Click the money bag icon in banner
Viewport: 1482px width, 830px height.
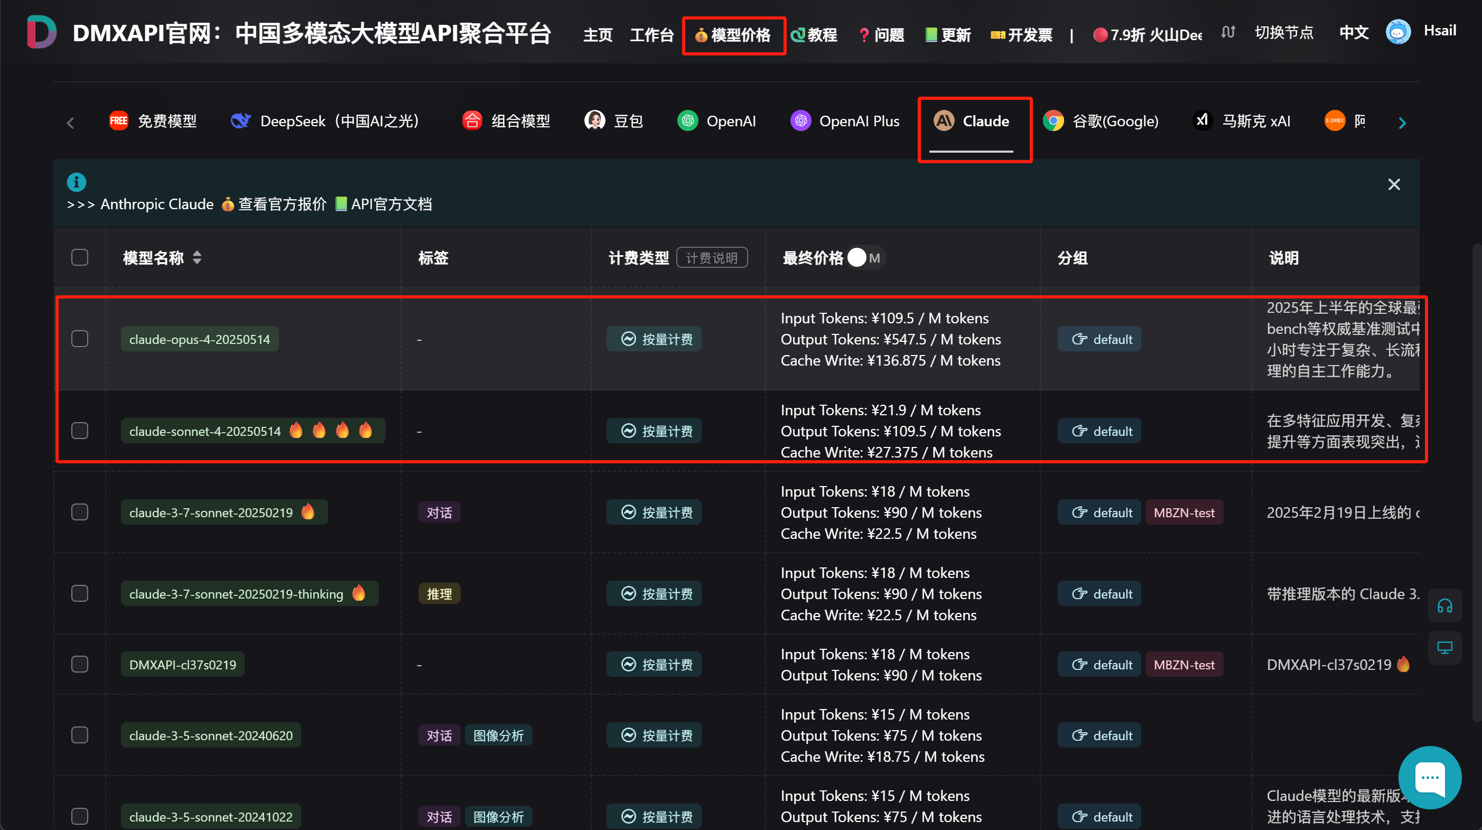(x=228, y=204)
